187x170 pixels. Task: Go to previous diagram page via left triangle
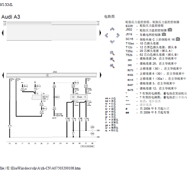click(3, 75)
